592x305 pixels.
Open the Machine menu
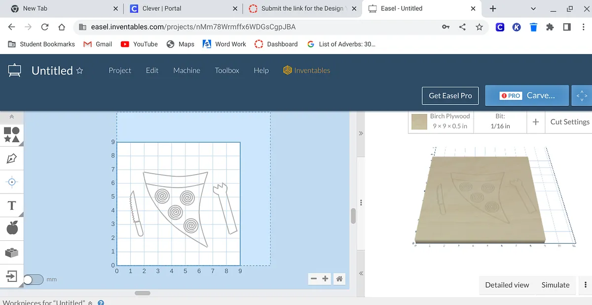186,71
